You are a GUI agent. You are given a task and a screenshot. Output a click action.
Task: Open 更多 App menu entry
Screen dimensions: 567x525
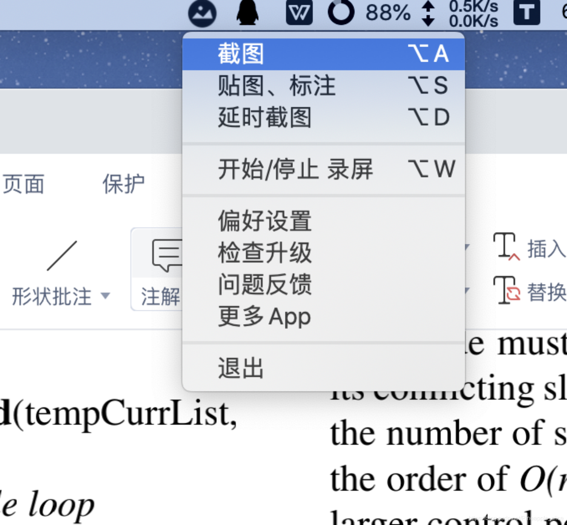coord(323,316)
